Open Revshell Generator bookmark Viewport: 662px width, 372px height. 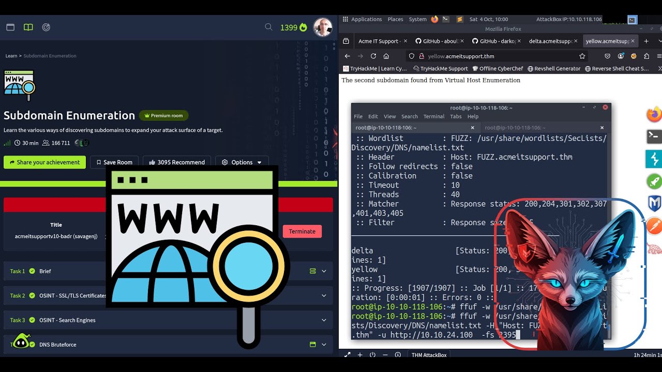553,68
